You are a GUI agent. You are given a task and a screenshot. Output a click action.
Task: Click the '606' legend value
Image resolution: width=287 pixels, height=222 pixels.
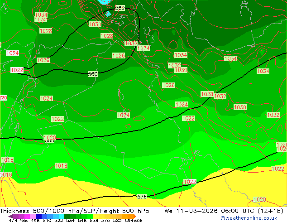coord(138,220)
